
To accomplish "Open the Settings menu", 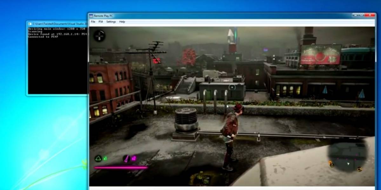I will pyautogui.click(x=111, y=22).
